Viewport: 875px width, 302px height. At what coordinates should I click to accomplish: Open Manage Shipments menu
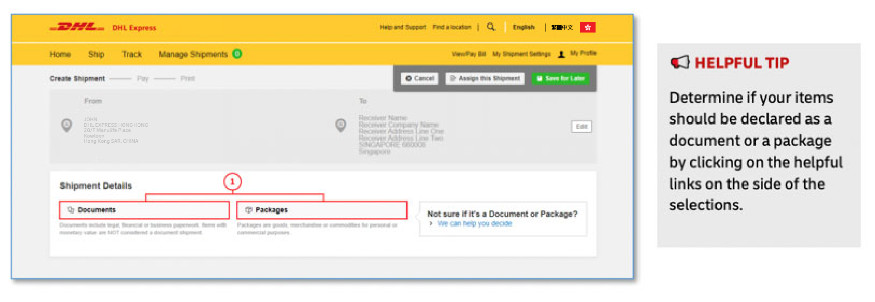pyautogui.click(x=193, y=54)
